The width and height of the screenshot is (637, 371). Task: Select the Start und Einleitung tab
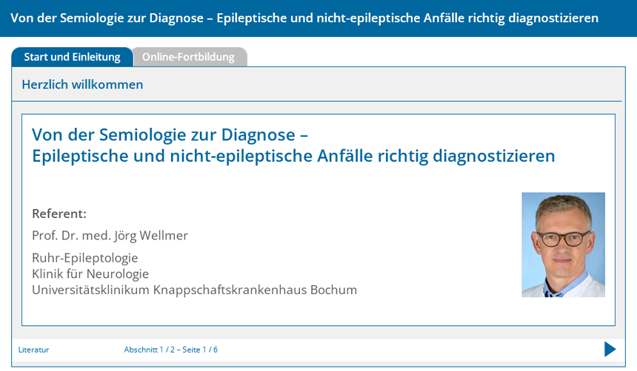pos(72,57)
